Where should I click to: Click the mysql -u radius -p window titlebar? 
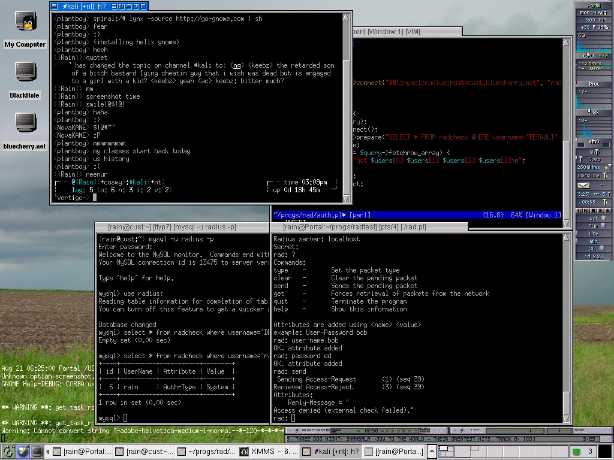(x=182, y=227)
